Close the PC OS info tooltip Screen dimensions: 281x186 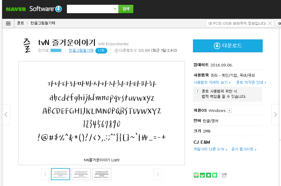click(x=270, y=23)
